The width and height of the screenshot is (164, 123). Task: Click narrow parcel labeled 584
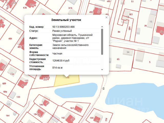pyautogui.click(x=129, y=28)
